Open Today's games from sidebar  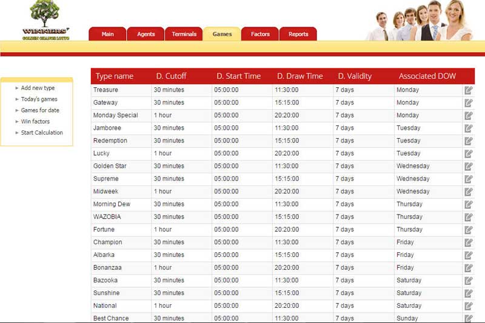tap(39, 99)
